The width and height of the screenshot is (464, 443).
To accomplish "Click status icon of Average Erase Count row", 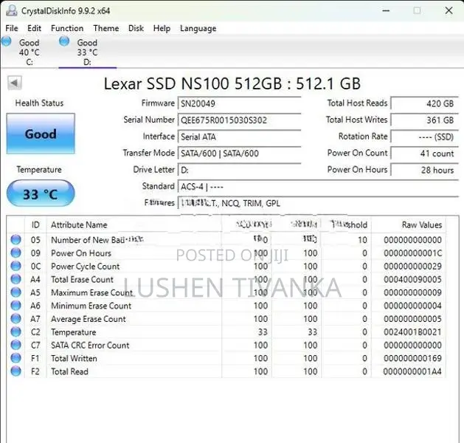I will 15,318.
